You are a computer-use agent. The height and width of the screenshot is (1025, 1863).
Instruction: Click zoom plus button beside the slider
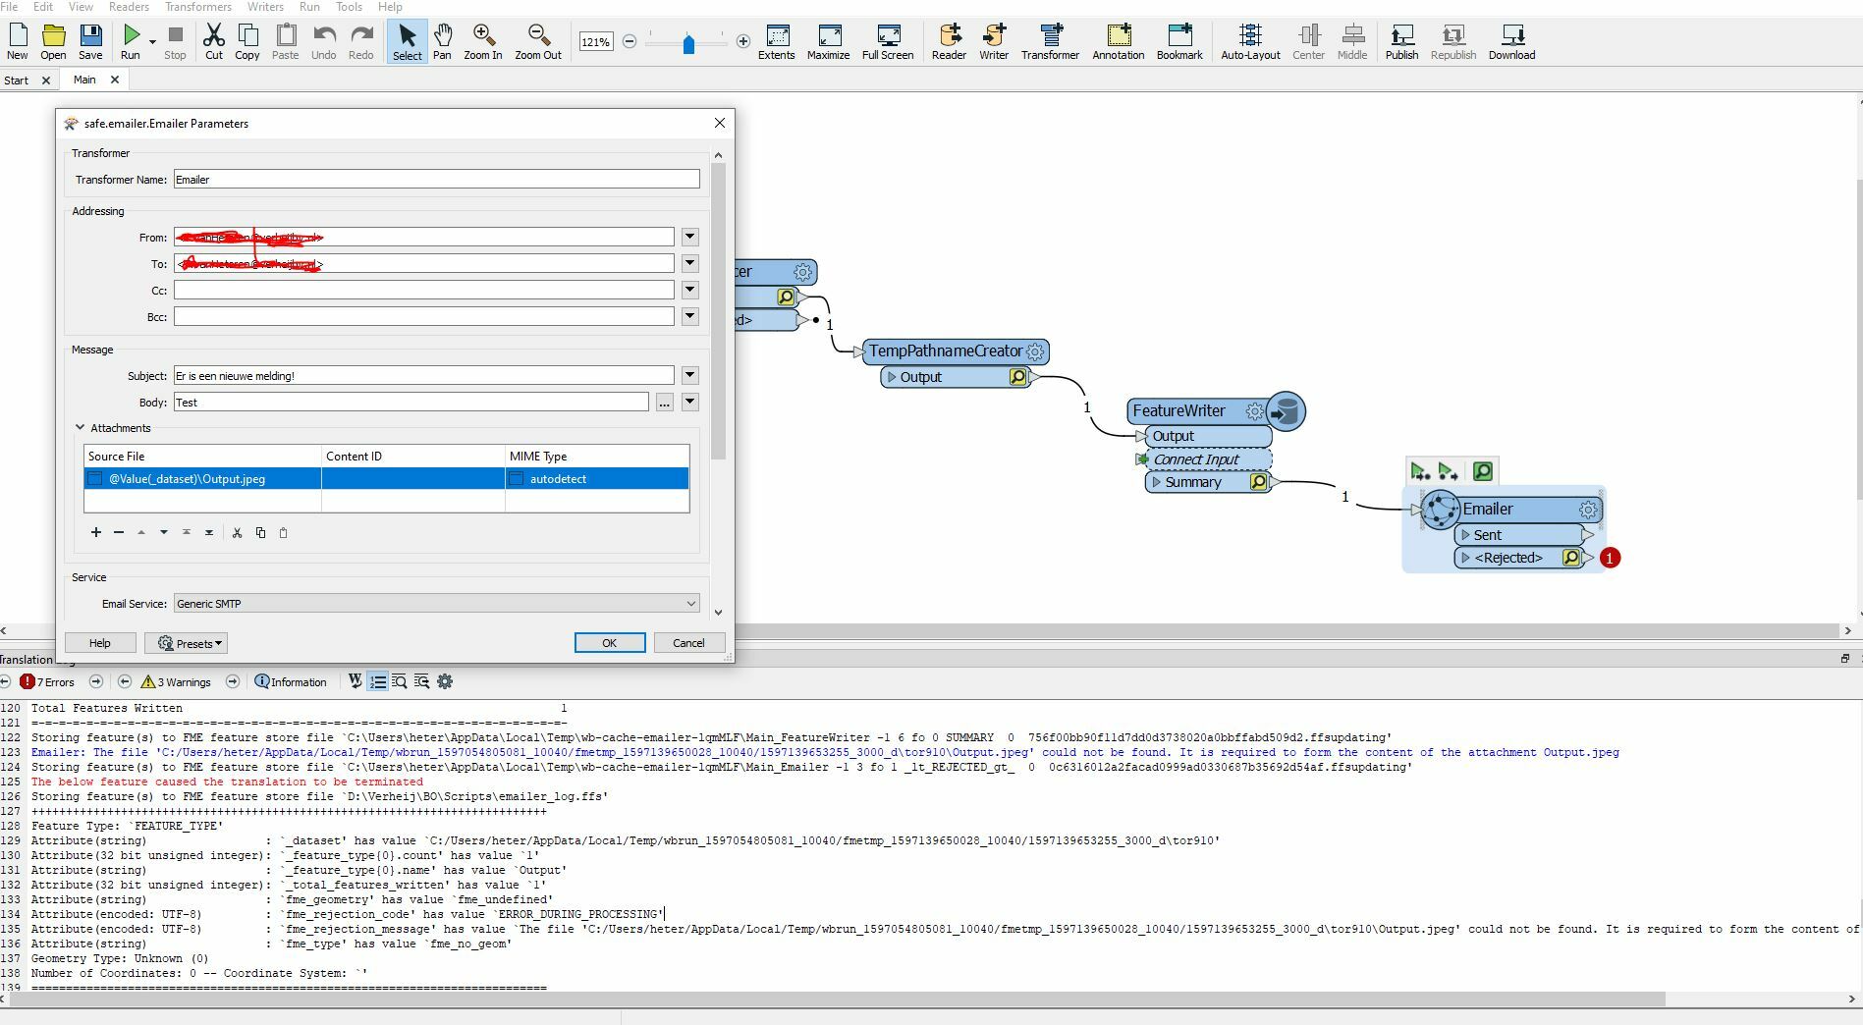click(x=743, y=41)
